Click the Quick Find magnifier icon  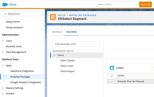tap(6, 14)
